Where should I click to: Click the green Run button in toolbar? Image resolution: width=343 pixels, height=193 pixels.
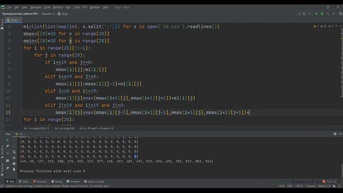(x=316, y=13)
